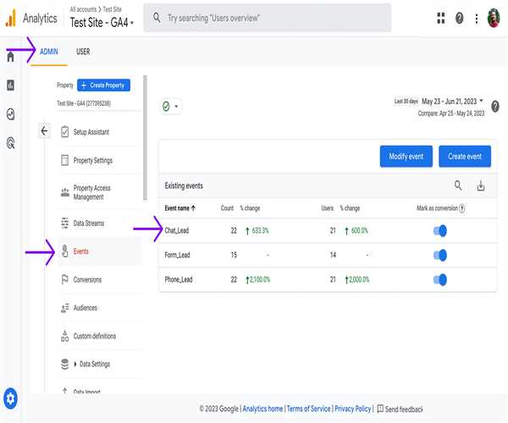Click the Create event button
This screenshot has height=423, width=508.
coord(464,157)
